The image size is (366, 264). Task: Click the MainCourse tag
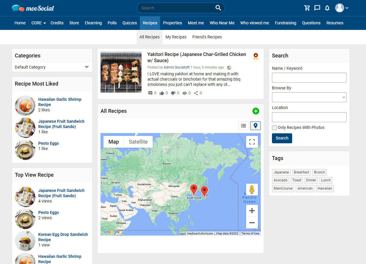pyautogui.click(x=283, y=188)
